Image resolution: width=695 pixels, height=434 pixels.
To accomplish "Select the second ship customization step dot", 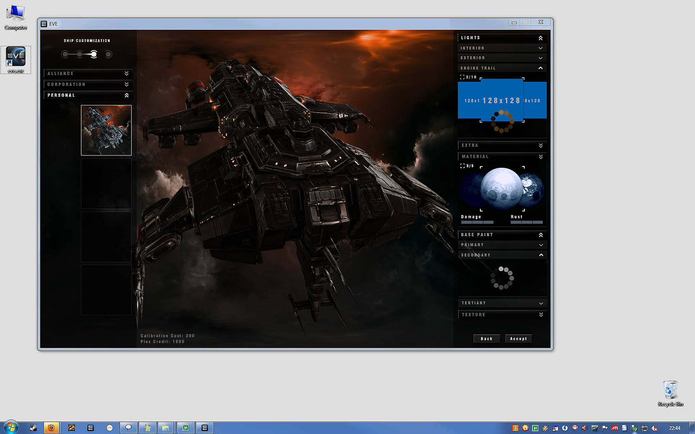I will coord(79,54).
